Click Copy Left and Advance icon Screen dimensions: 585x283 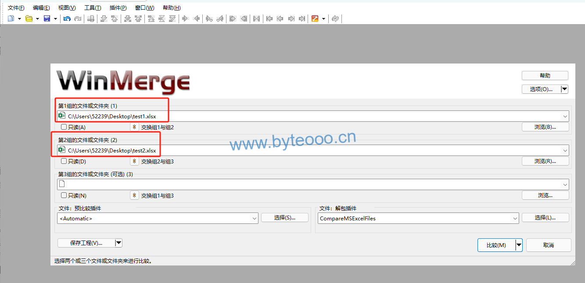click(x=220, y=18)
